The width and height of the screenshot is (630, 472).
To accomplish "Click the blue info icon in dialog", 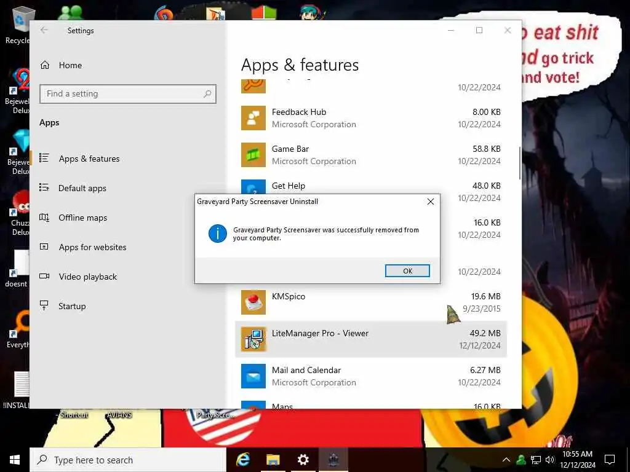I will 217,234.
